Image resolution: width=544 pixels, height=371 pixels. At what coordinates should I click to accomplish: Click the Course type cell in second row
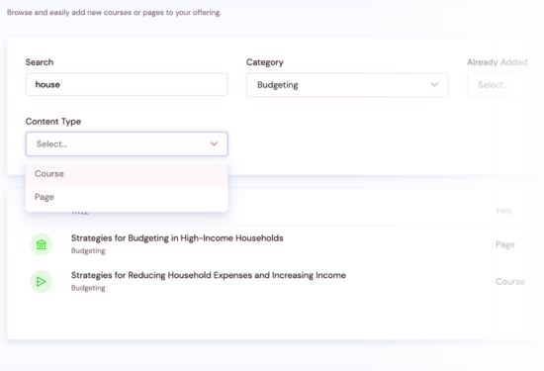pos(509,281)
